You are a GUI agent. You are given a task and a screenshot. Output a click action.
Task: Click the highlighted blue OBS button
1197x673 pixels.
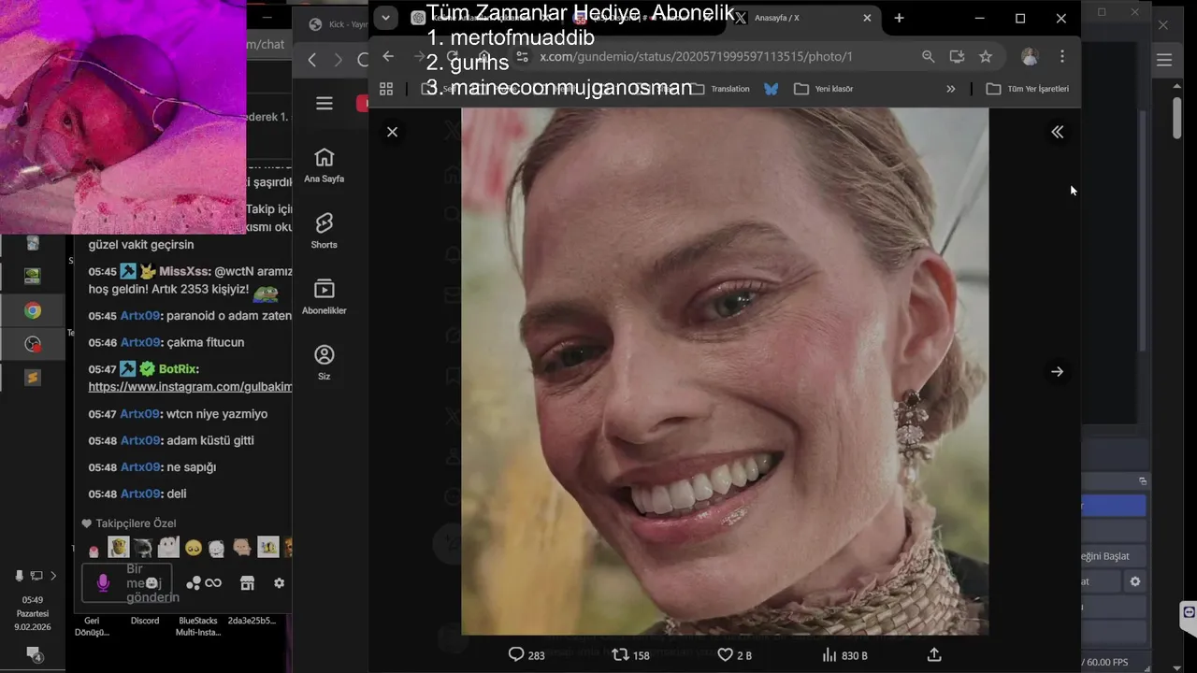1114,506
